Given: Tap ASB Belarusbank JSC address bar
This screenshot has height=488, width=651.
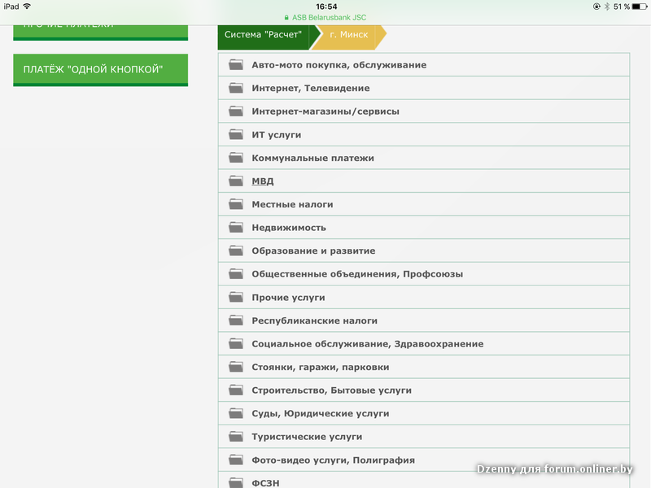Looking at the screenshot, I should pos(325,17).
